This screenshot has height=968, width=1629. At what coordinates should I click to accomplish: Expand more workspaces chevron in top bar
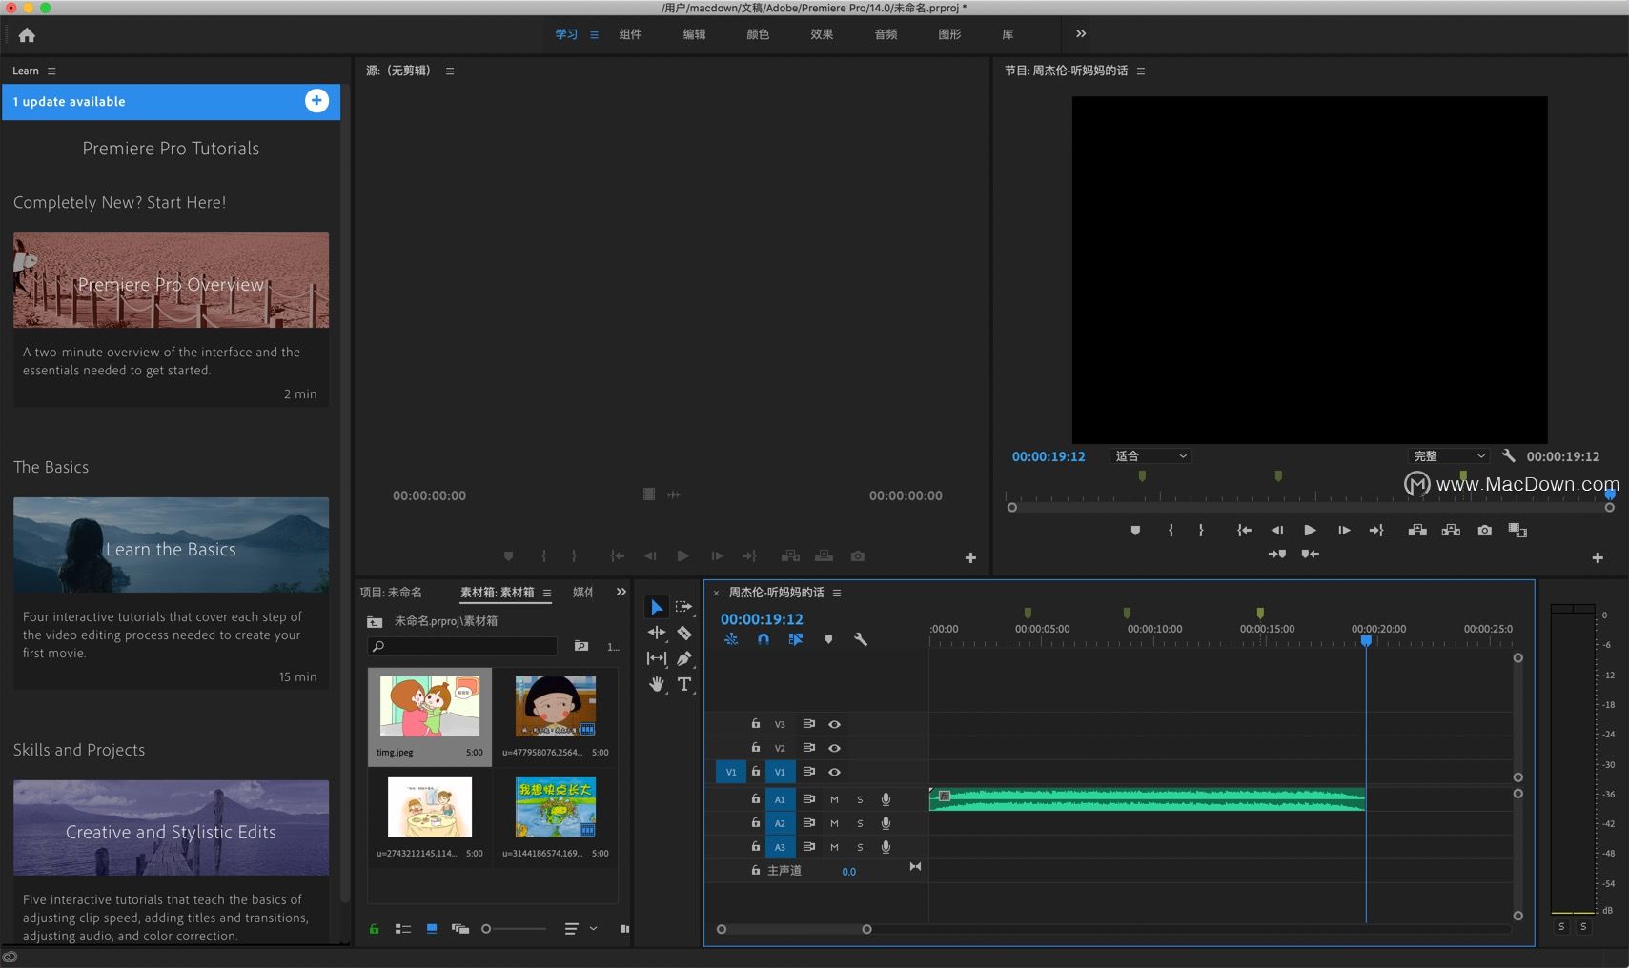[x=1081, y=33]
